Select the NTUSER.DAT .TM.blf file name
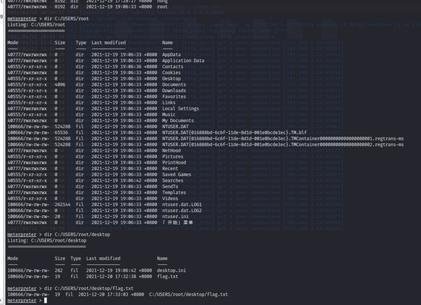 click(x=234, y=132)
